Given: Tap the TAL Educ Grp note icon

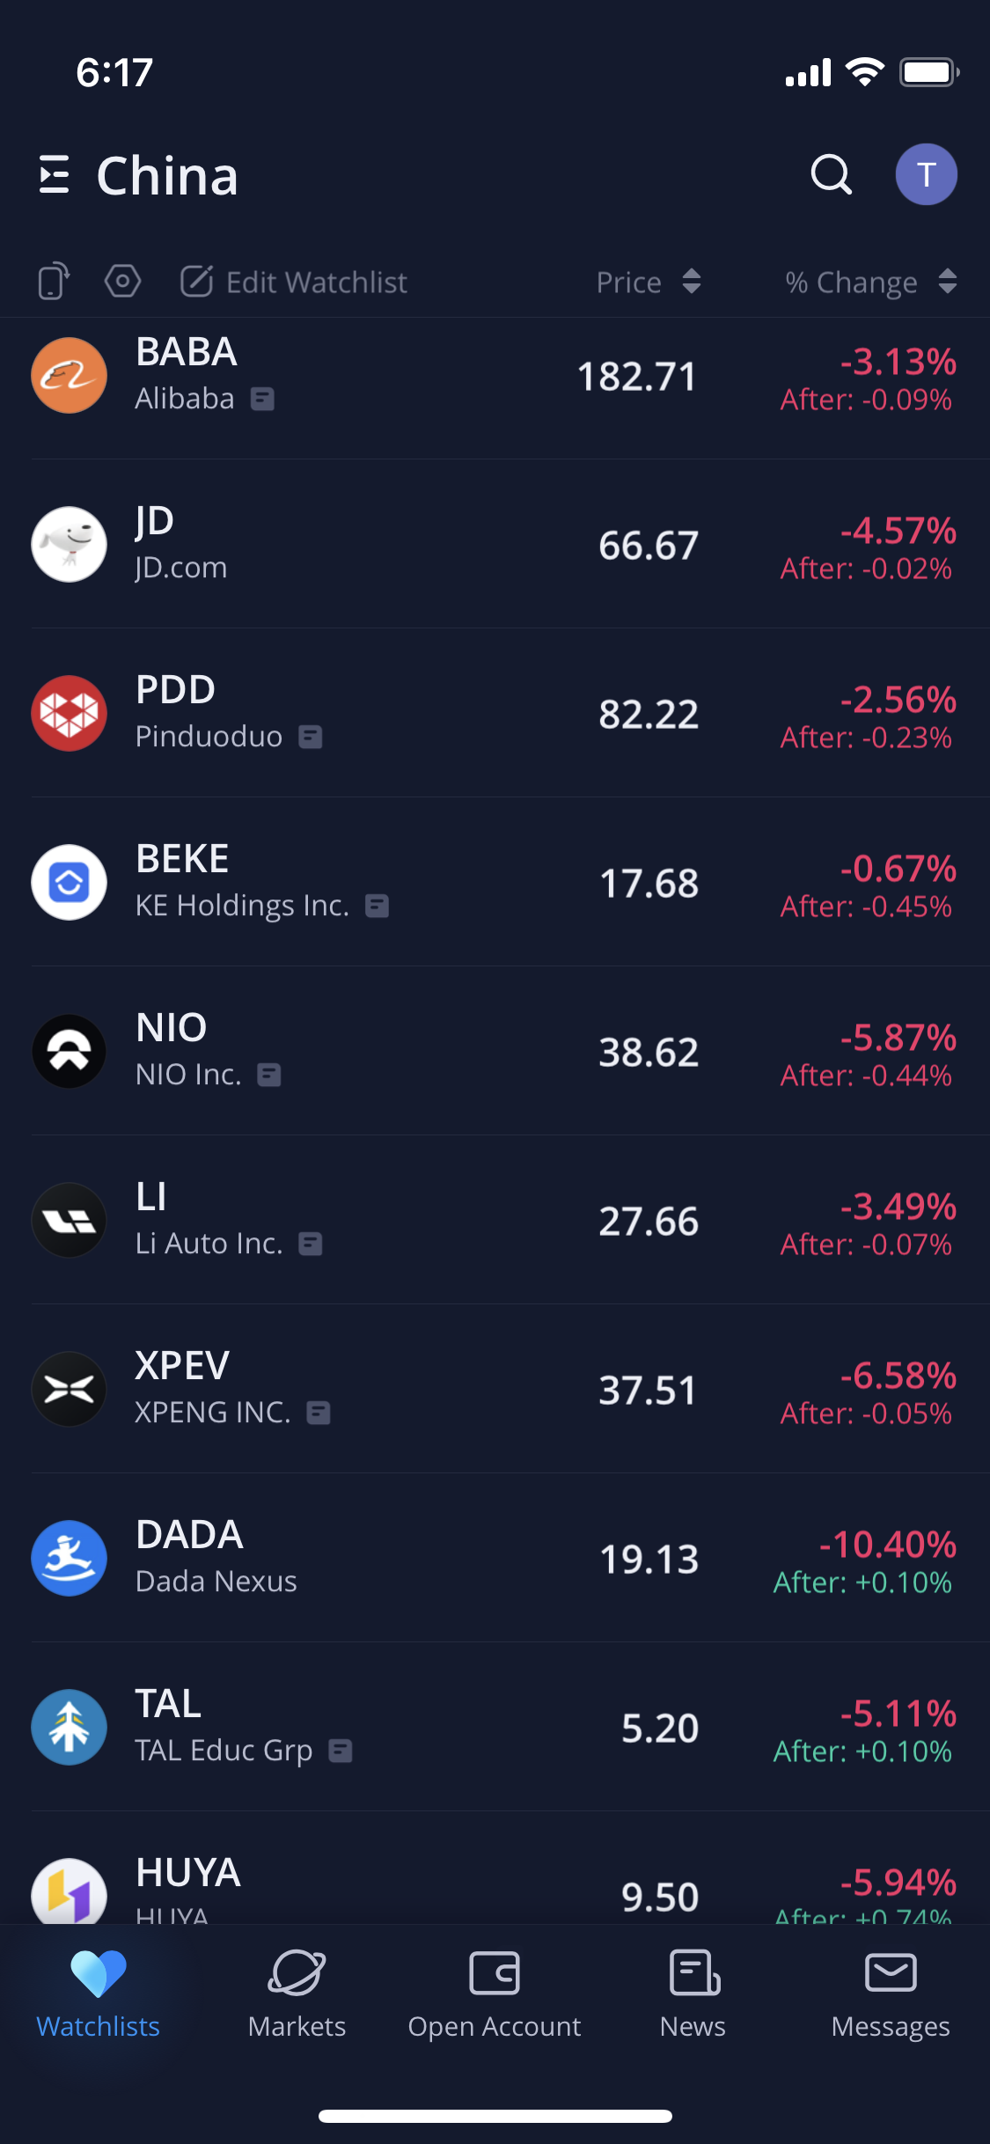Looking at the screenshot, I should (x=341, y=1751).
